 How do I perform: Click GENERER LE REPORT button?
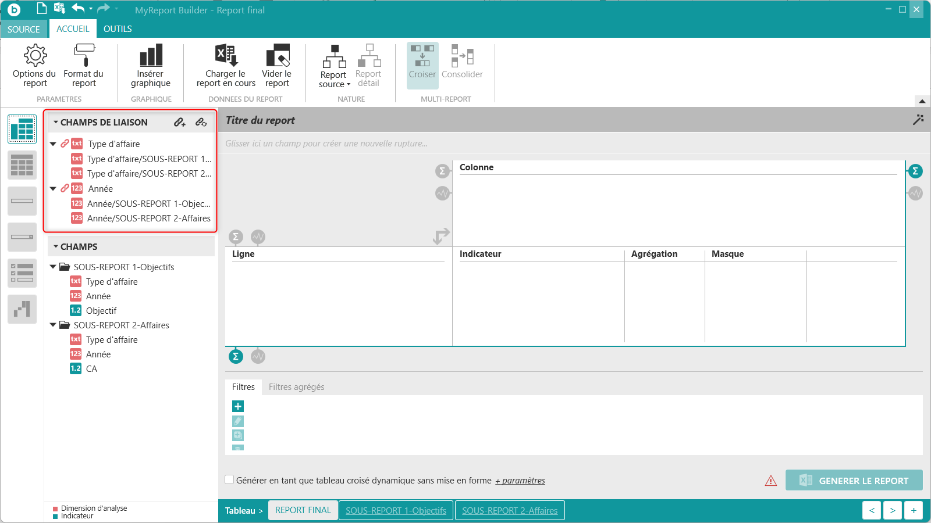854,480
